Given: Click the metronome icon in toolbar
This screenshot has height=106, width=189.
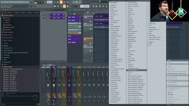Looking at the screenshot, I should [54, 2].
